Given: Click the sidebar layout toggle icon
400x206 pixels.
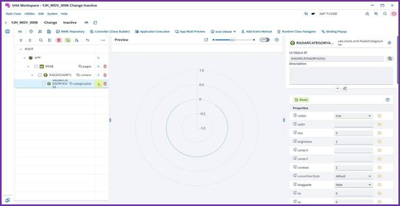Looking at the screenshot, I should [7, 32].
